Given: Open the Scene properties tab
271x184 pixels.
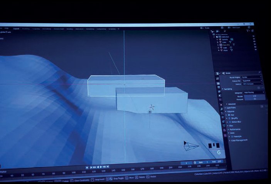Looking at the screenshot, I should [220, 96].
